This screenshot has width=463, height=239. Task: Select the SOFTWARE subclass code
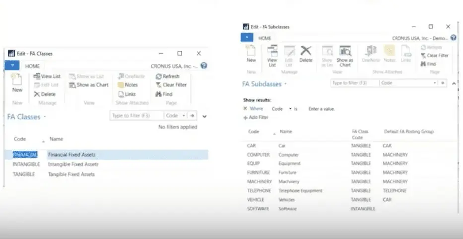click(258, 209)
